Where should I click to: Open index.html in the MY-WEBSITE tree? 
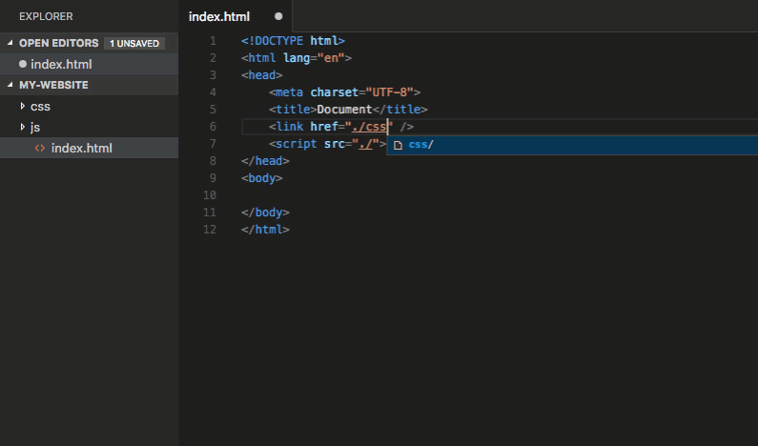tap(81, 148)
